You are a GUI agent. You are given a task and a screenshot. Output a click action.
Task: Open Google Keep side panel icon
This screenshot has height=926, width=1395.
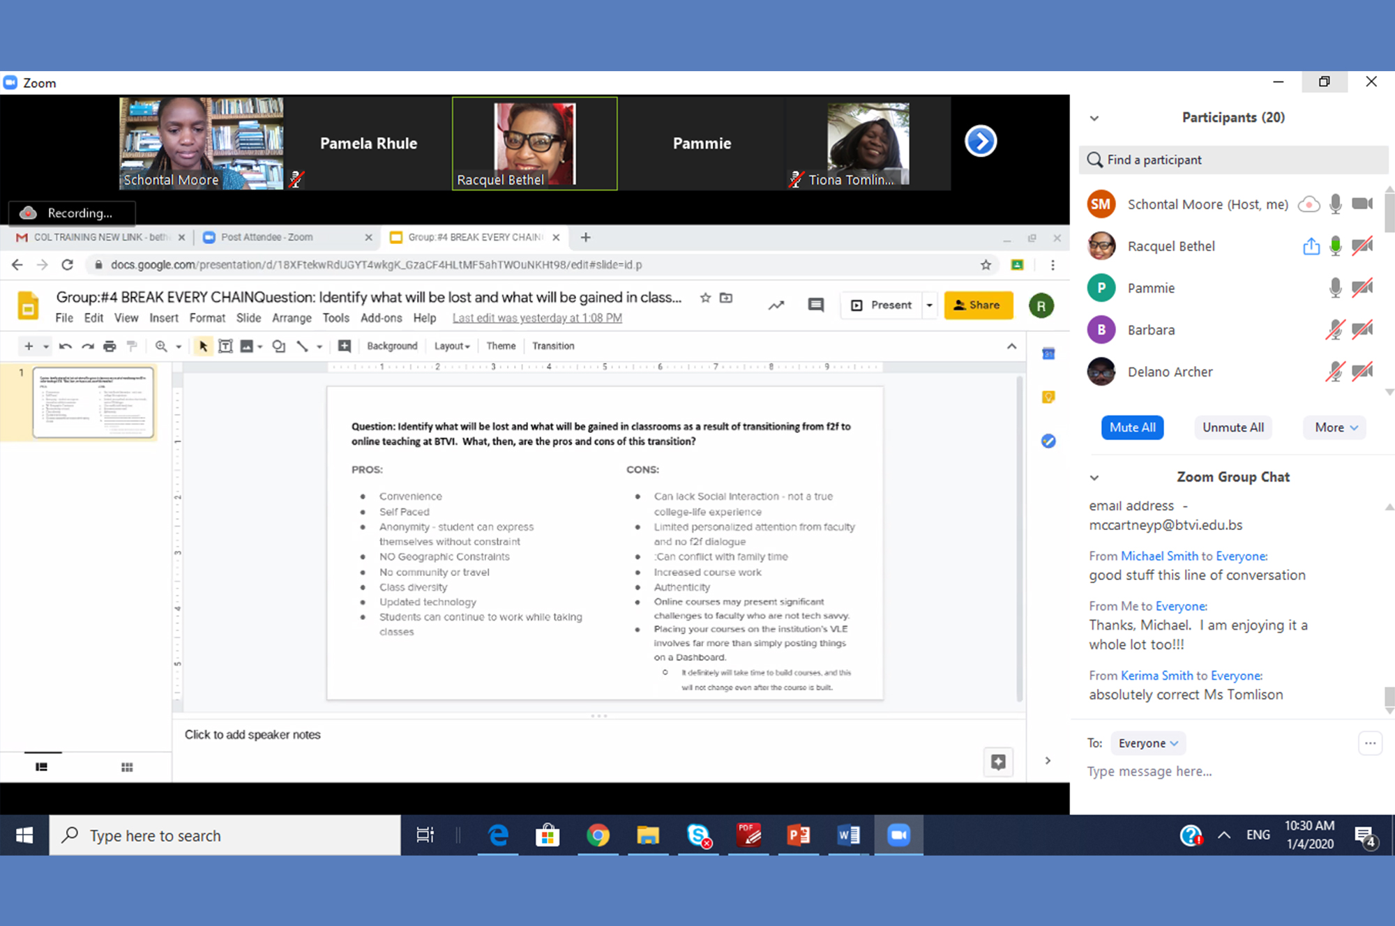[x=1048, y=397]
